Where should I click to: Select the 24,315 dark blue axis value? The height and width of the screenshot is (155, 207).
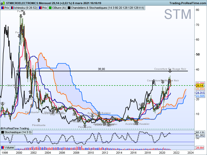[200, 93]
